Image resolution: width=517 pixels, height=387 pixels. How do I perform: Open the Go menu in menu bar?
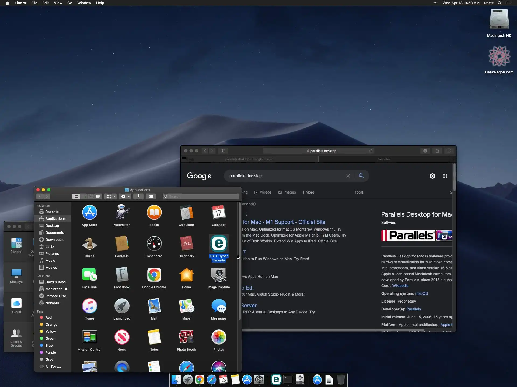point(69,3)
